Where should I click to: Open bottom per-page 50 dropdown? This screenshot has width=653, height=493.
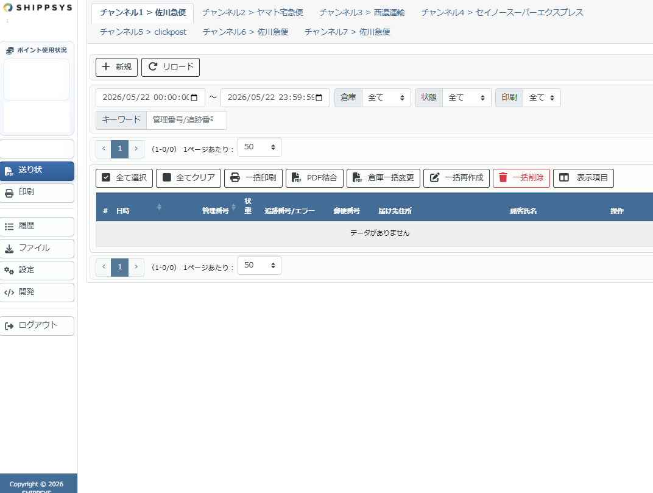click(x=259, y=266)
